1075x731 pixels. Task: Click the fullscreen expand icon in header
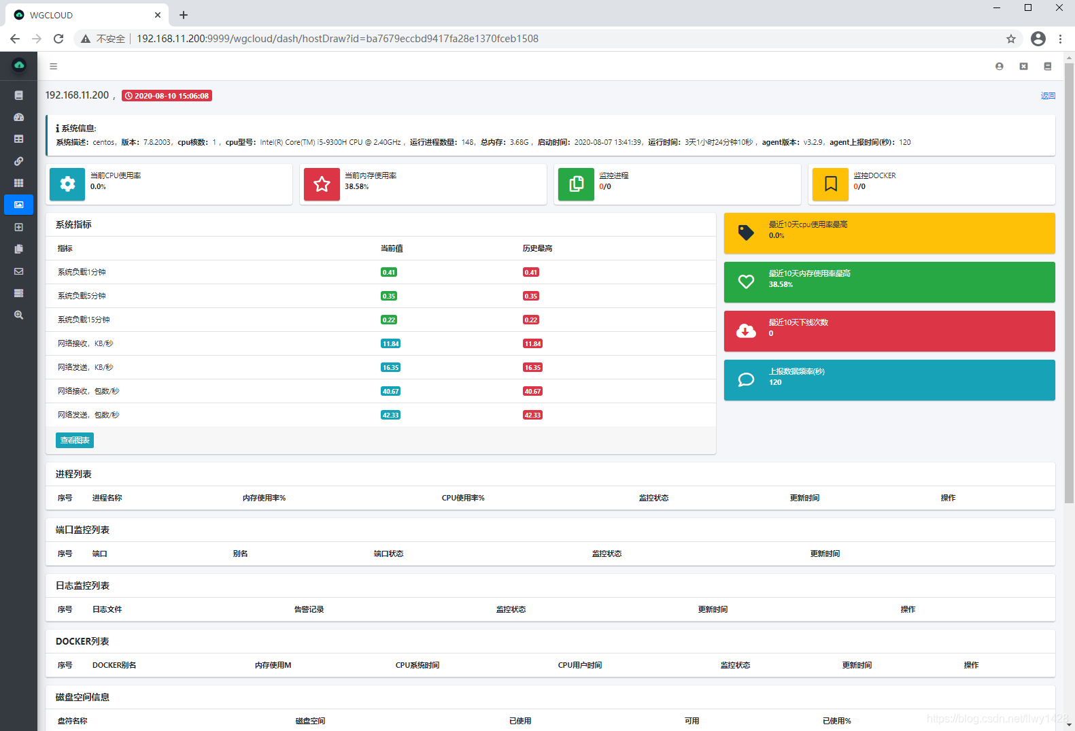click(1023, 67)
